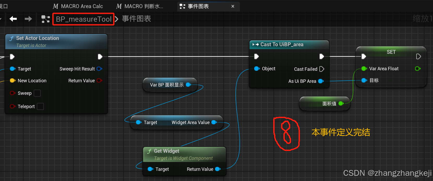Switch to the MACRO 判断水 tab
This screenshot has height=181, width=433.
pyautogui.click(x=140, y=6)
